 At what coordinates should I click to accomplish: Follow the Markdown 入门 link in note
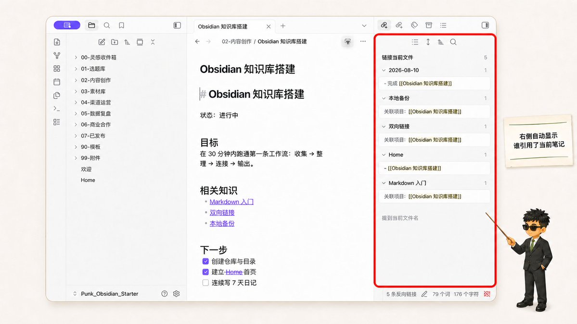(x=231, y=202)
